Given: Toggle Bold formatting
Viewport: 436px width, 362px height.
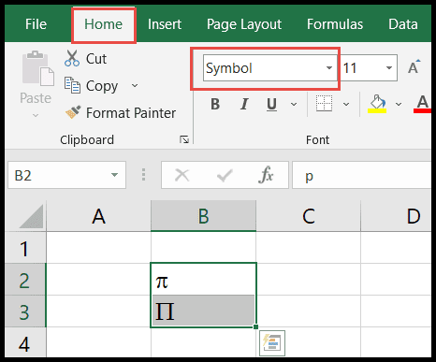Looking at the screenshot, I should (215, 104).
